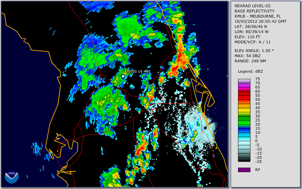Click the dBZ color scale bar
This screenshot has width=302, height=189.
pos(244,120)
